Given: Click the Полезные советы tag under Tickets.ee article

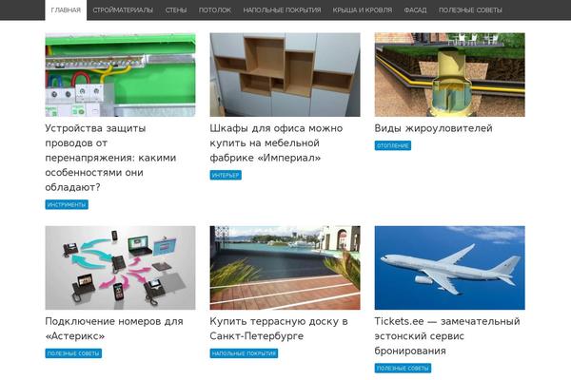Looking at the screenshot, I should coord(403,369).
